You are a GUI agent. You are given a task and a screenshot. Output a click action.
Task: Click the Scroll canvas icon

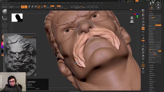[x=143, y=15]
